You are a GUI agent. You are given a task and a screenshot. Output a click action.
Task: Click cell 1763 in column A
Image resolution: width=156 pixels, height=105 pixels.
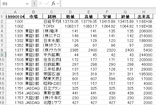pos(15,103)
